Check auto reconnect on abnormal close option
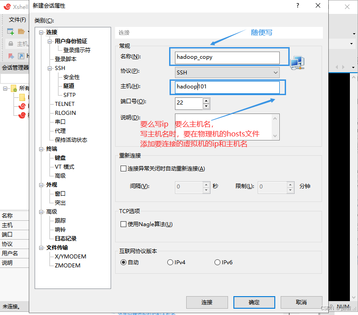This screenshot has height=315, width=358. pos(123,169)
